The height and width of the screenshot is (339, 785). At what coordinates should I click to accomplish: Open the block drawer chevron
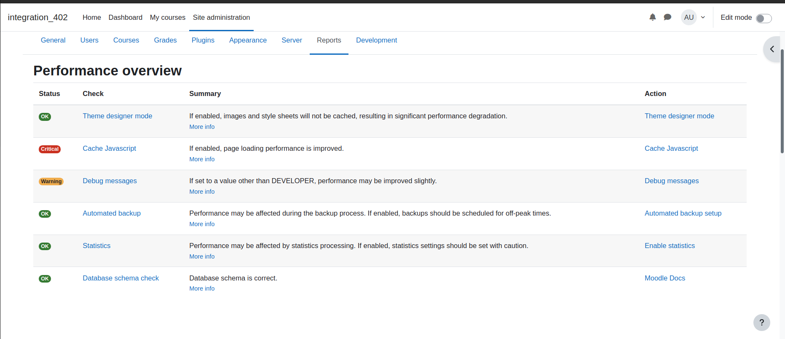[772, 49]
